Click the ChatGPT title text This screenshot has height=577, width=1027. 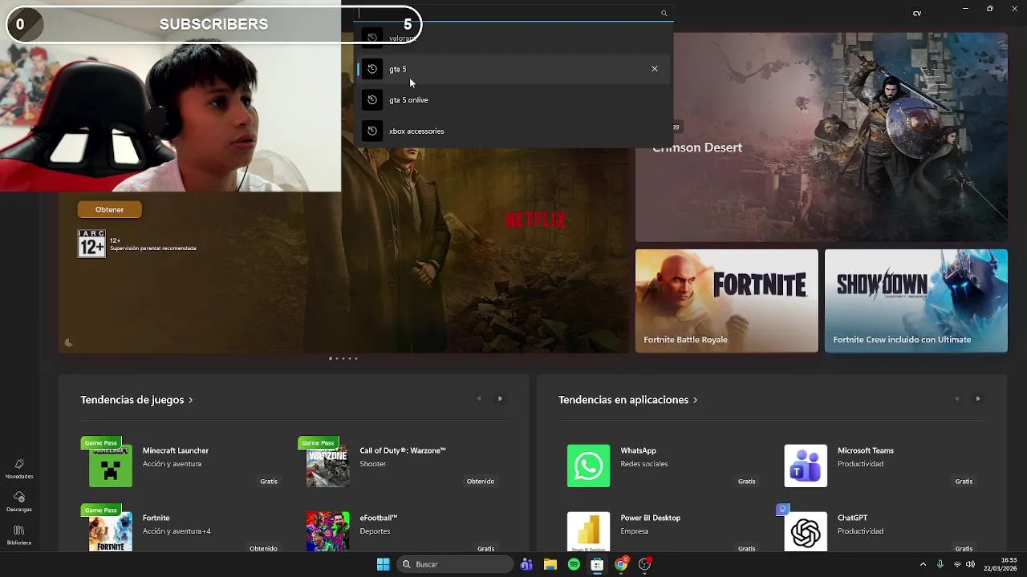click(852, 518)
